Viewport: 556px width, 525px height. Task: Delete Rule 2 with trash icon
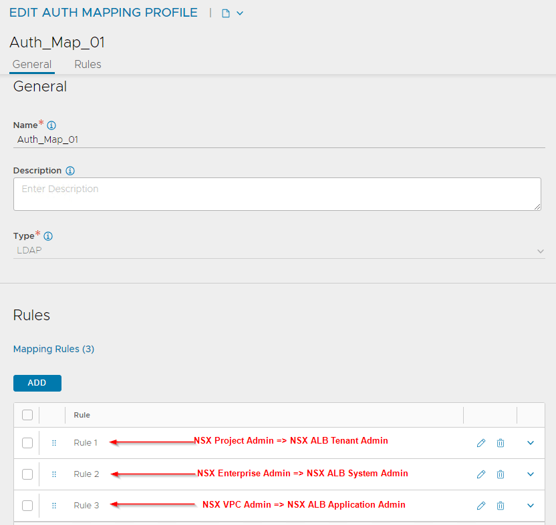pos(501,474)
